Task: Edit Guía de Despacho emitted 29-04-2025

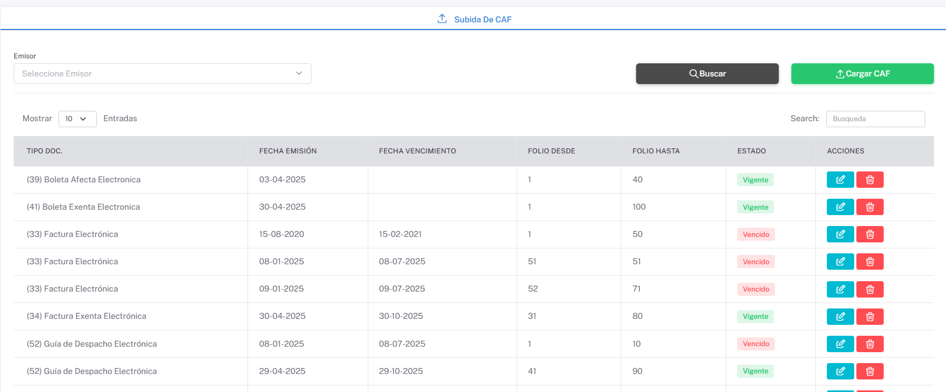Action: (840, 371)
